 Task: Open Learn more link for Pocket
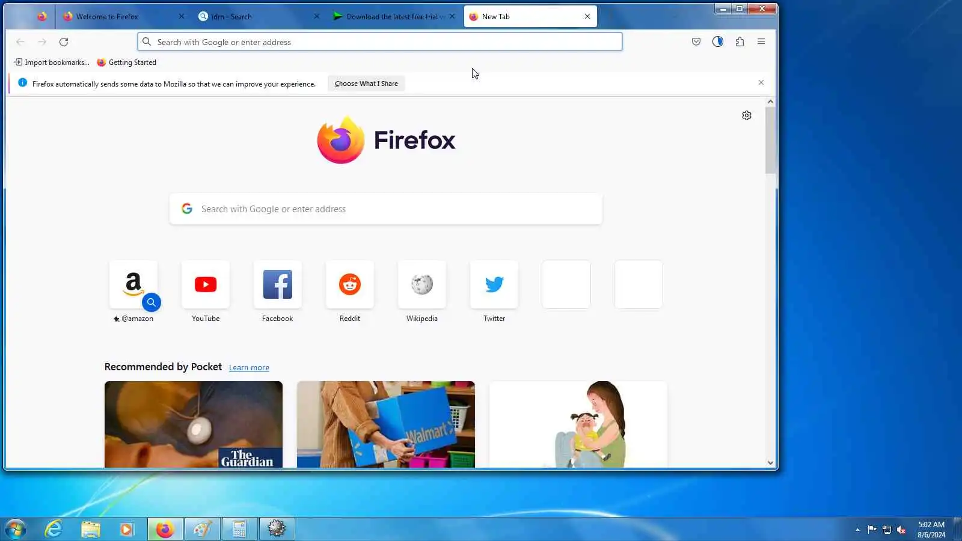coord(249,368)
